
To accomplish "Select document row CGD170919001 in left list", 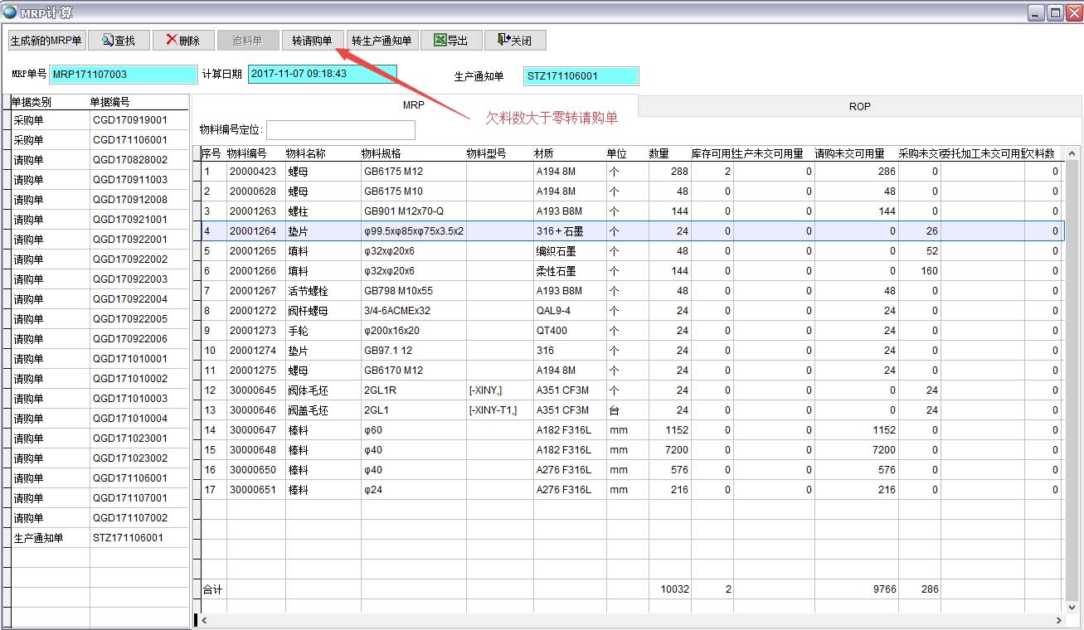I will point(129,120).
